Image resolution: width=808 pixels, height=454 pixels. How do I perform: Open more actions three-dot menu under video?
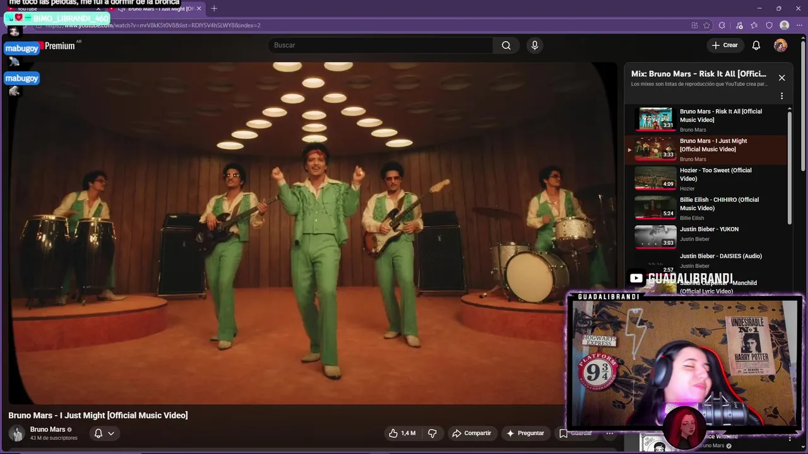[610, 433]
